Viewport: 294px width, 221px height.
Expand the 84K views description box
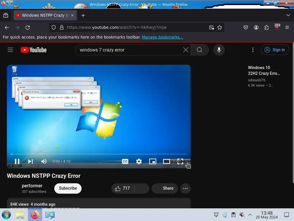99,203
